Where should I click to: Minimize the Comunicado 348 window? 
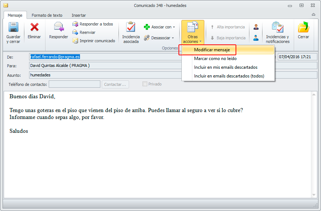coord(290,6)
